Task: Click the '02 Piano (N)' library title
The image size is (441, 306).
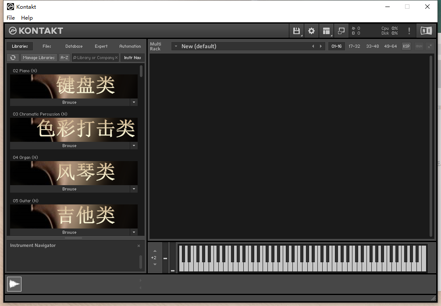Action: click(x=25, y=71)
